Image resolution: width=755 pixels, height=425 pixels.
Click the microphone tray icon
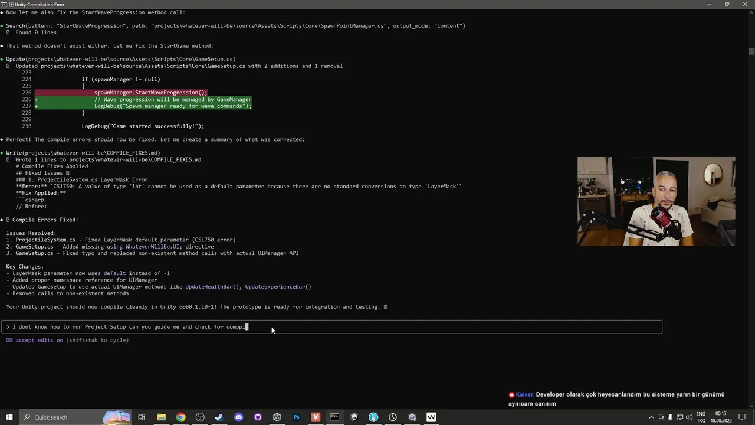[x=669, y=417]
